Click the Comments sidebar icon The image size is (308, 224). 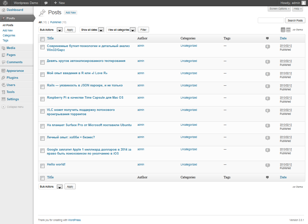coord(3,62)
